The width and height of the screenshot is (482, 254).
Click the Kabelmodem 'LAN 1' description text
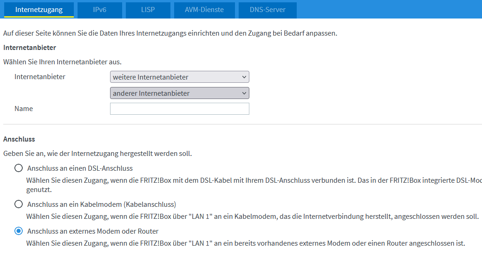point(251,216)
